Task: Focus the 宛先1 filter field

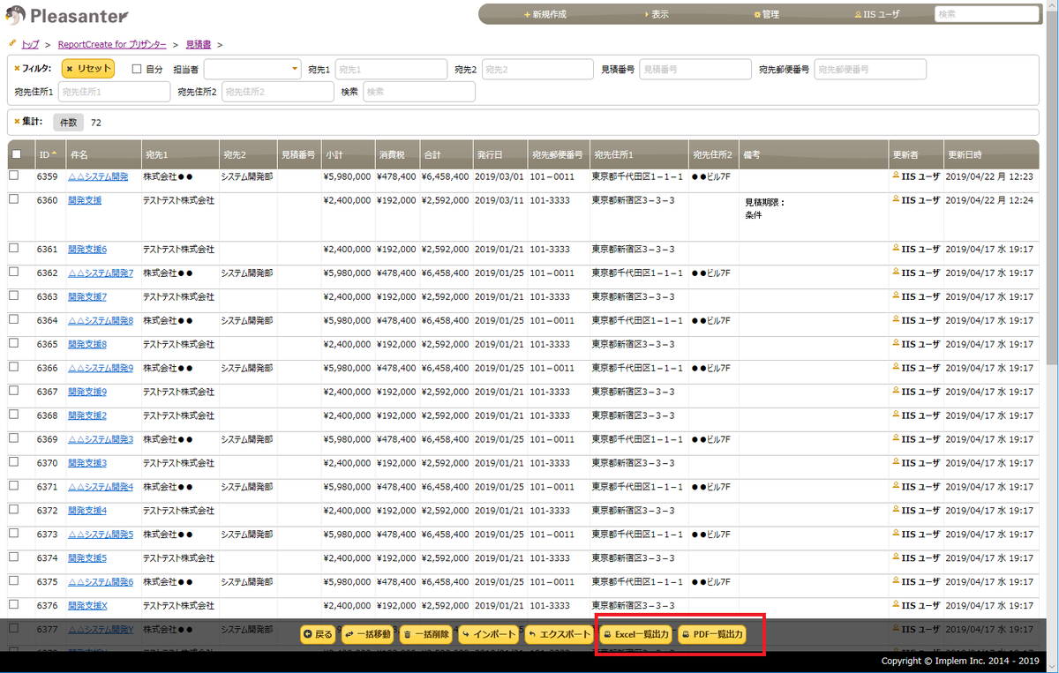Action: coord(390,69)
